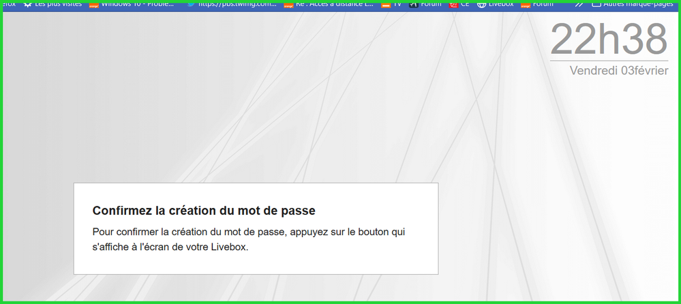Open the 'Autres marque-pages' folder

point(633,4)
